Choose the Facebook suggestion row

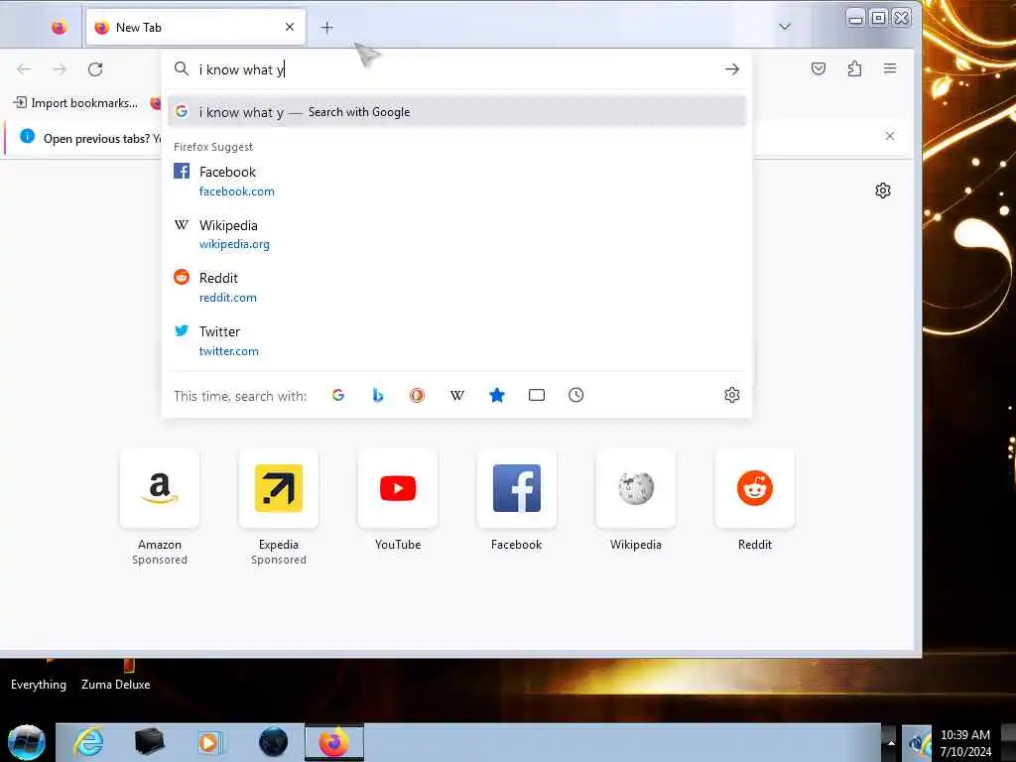click(x=456, y=182)
